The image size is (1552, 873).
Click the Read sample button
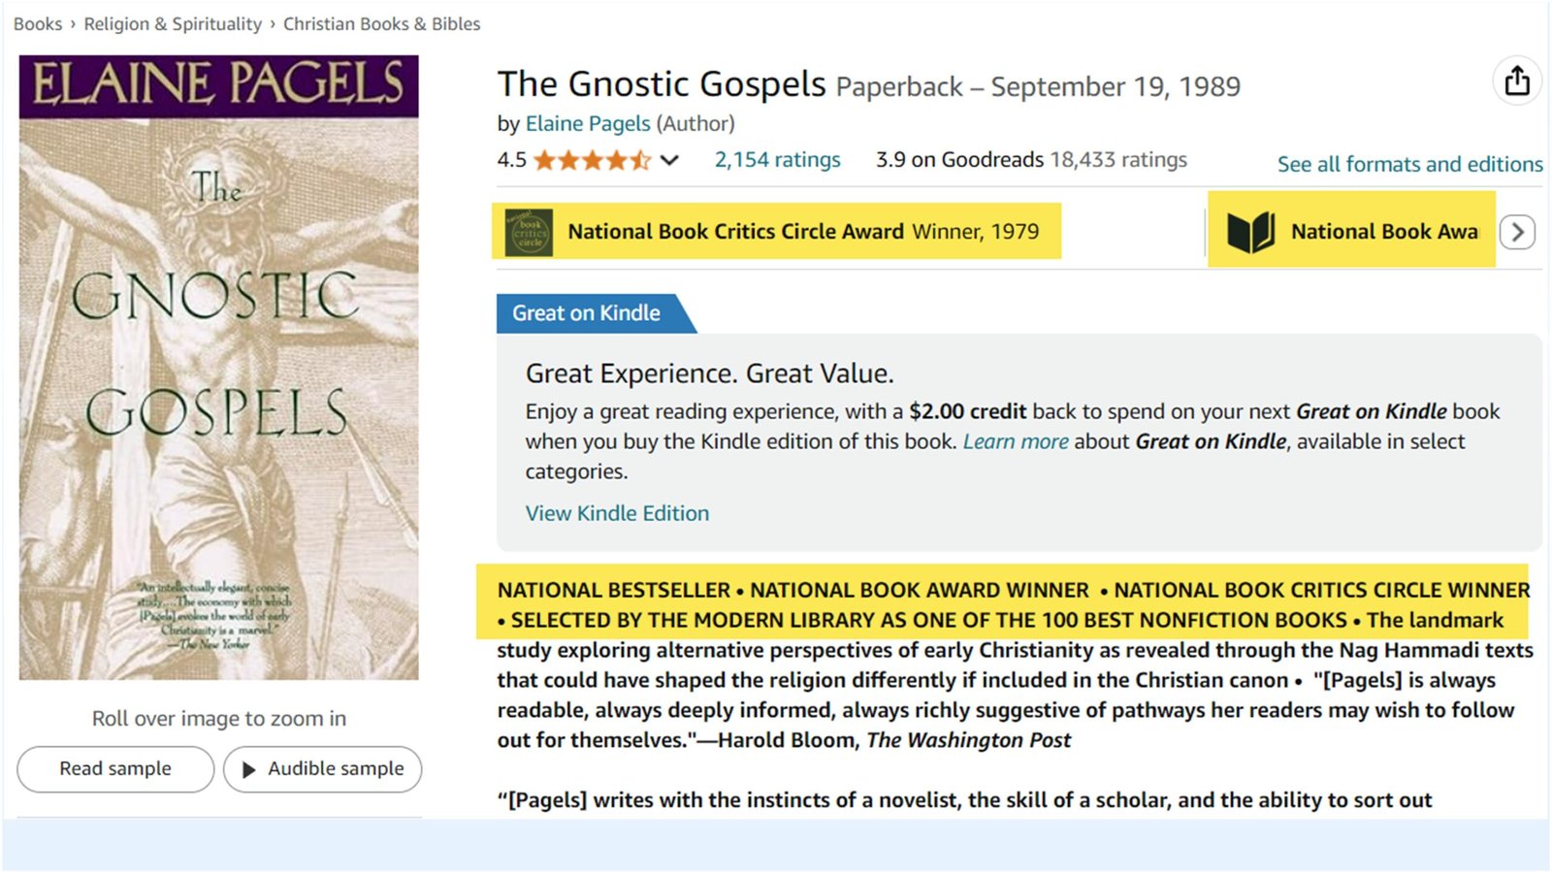pyautogui.click(x=114, y=769)
